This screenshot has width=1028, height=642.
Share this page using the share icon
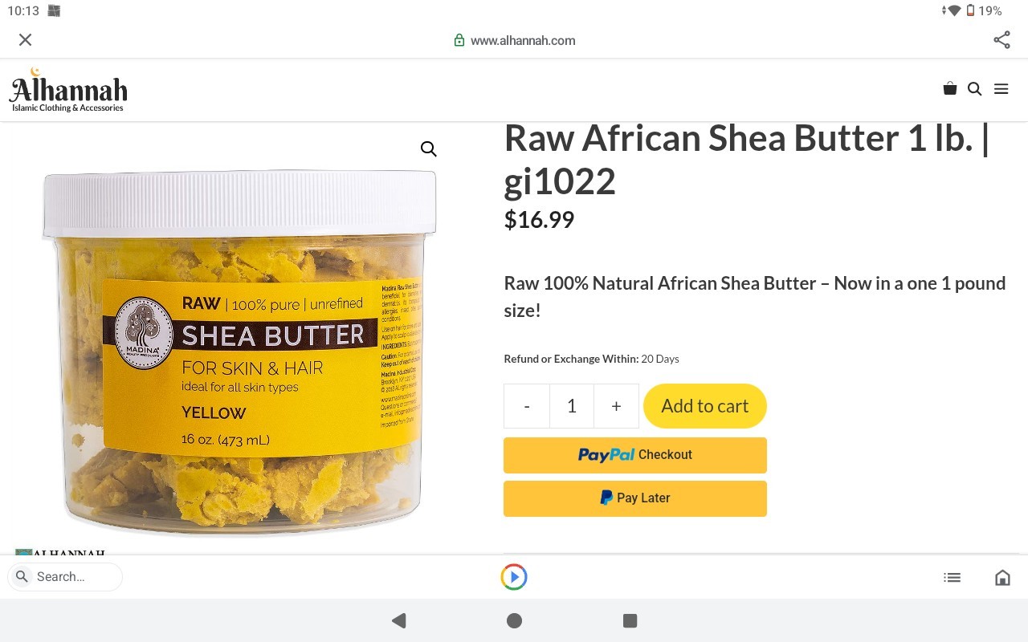click(x=1001, y=39)
